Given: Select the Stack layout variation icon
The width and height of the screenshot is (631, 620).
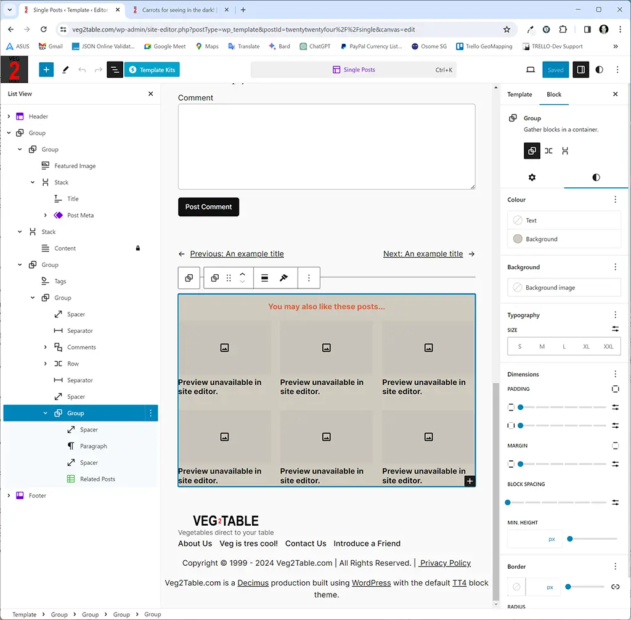Looking at the screenshot, I should click(565, 151).
